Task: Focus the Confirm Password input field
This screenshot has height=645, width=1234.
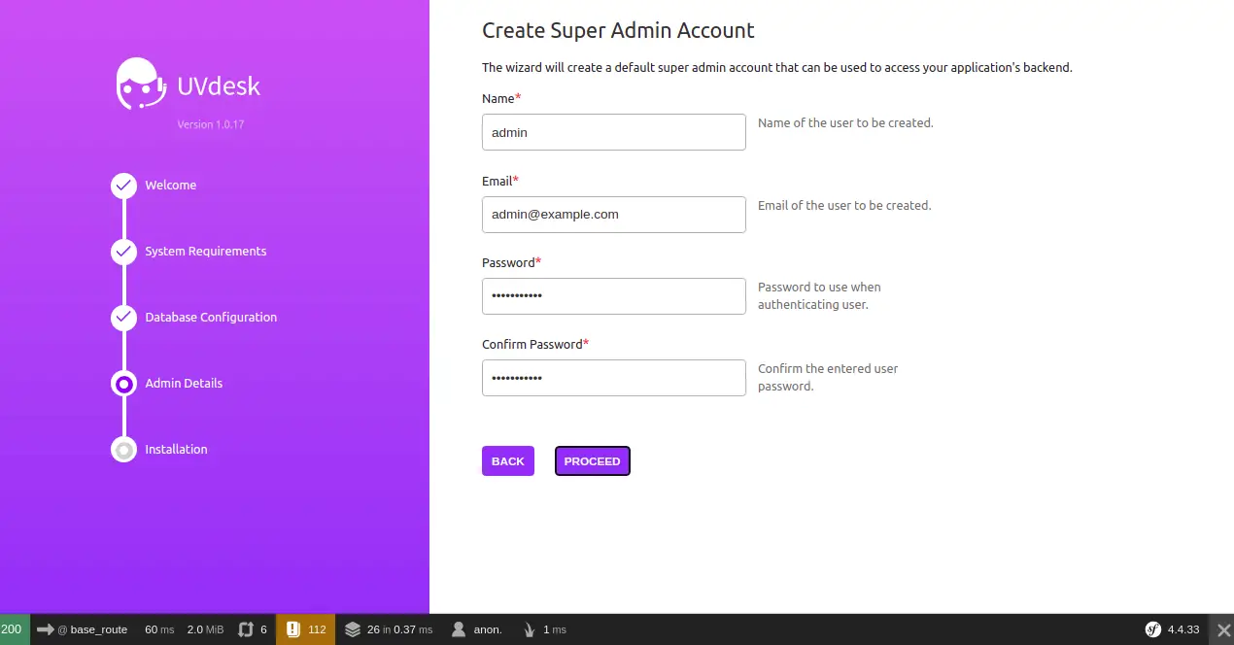Action: pos(614,378)
